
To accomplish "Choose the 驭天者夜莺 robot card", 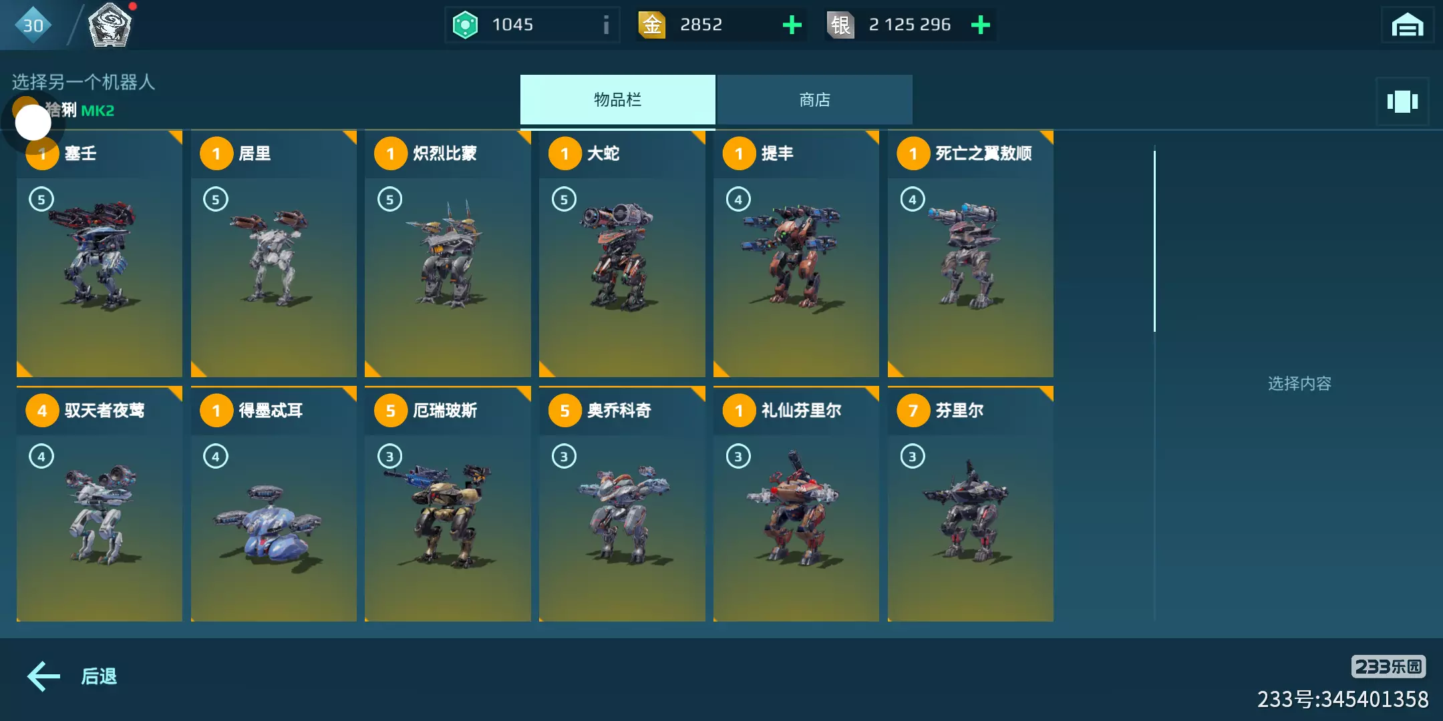I will tap(100, 504).
